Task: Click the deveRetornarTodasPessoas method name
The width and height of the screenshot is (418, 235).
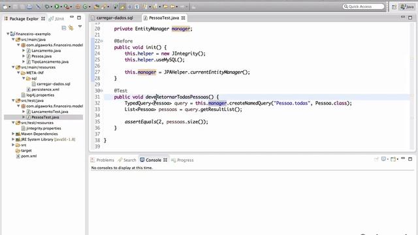Action: pos(180,97)
